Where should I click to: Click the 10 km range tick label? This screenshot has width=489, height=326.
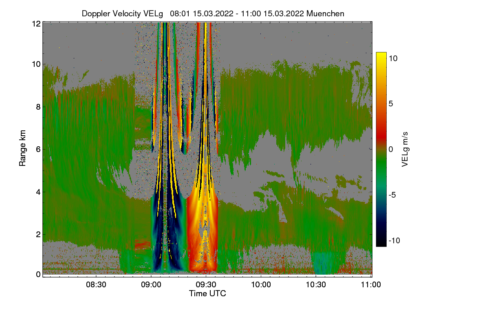[36, 64]
